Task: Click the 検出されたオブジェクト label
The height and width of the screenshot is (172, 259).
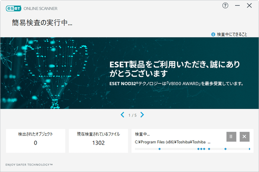Action: pyautogui.click(x=35, y=134)
